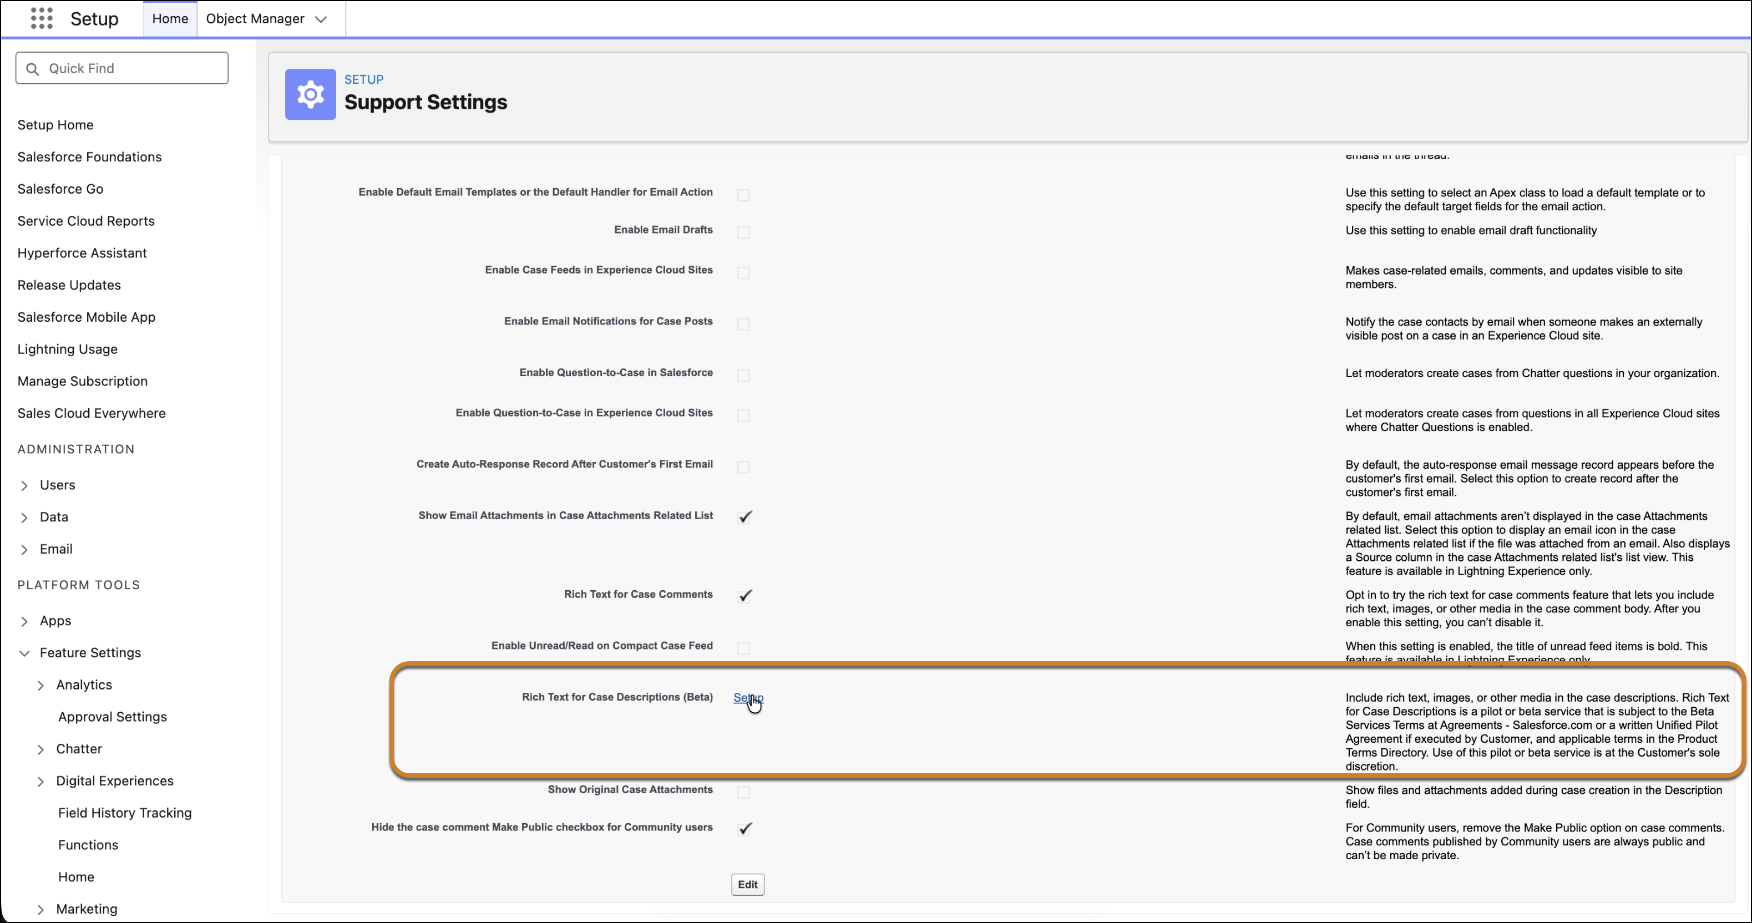The image size is (1752, 923).
Task: Click Setup link for Rich Text Case Descriptions
Action: click(x=748, y=697)
